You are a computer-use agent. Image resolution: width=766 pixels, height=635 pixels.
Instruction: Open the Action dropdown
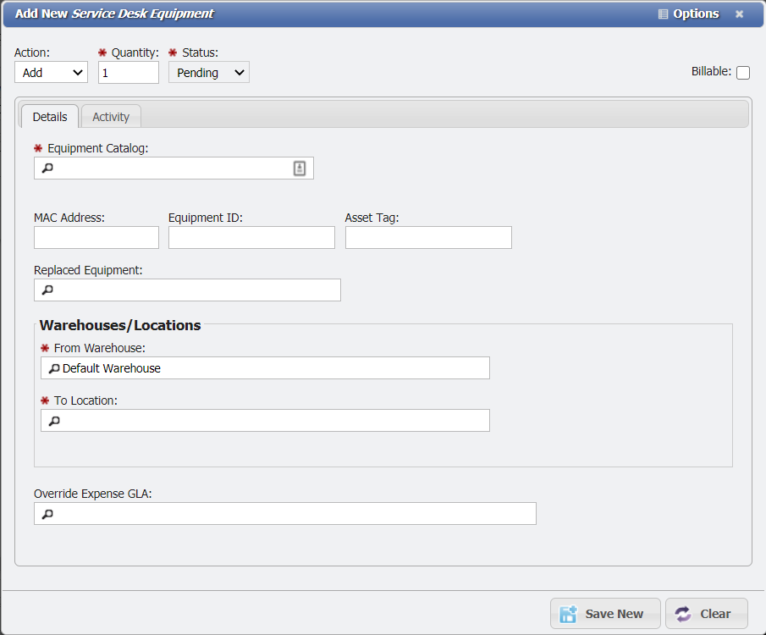point(51,72)
